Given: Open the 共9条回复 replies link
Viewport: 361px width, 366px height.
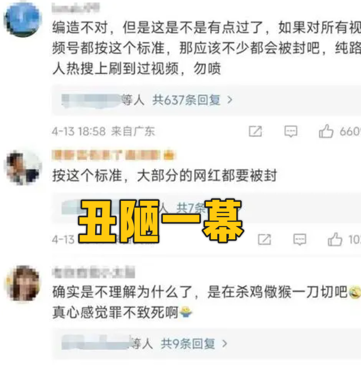Looking at the screenshot, I should [188, 343].
